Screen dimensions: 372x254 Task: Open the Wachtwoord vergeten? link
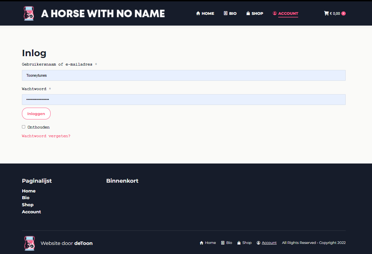pos(46,136)
